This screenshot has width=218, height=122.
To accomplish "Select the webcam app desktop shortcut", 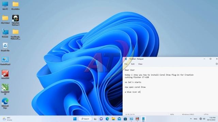I will tap(15, 20).
